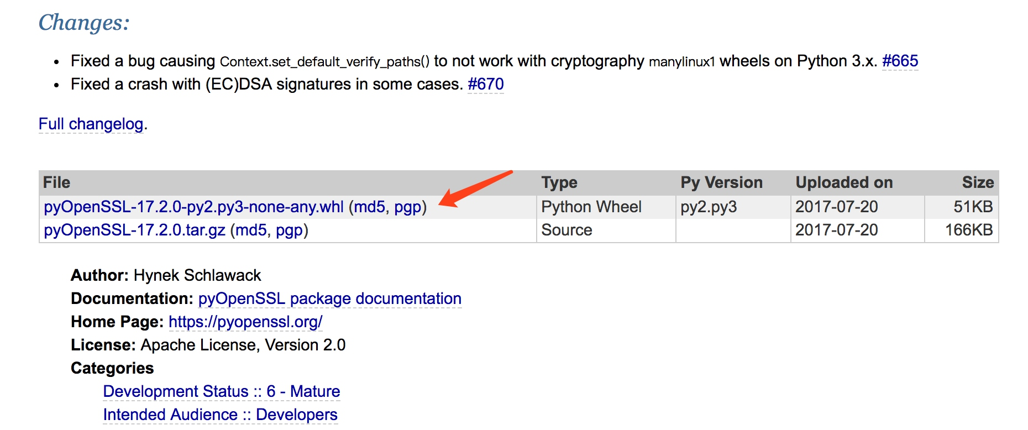
Task: Click the Changes heading
Action: [84, 23]
